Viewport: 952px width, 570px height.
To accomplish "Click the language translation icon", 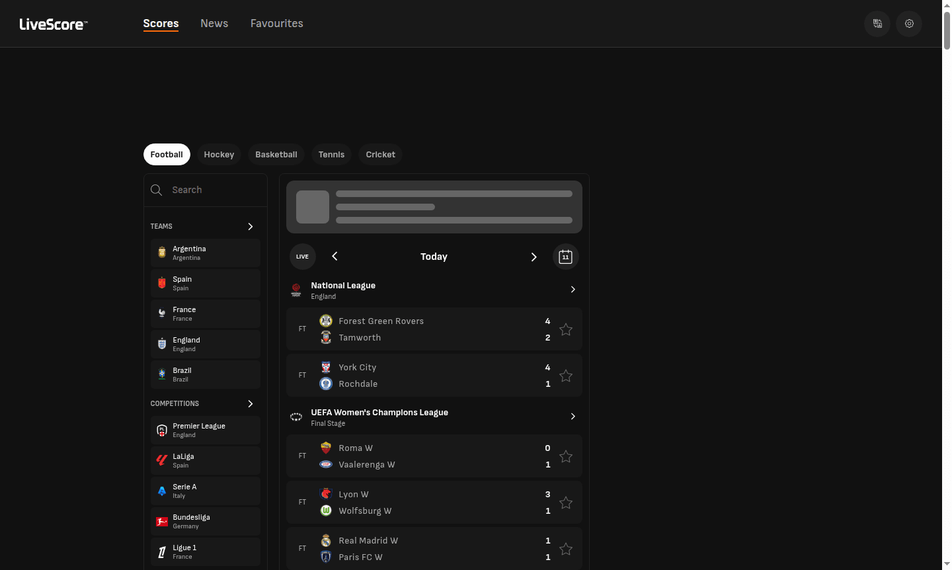I will (x=877, y=23).
